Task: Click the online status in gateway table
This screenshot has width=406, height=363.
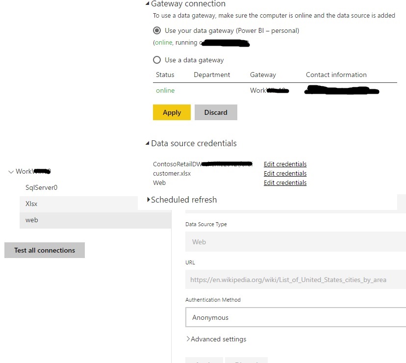Action: pos(165,90)
